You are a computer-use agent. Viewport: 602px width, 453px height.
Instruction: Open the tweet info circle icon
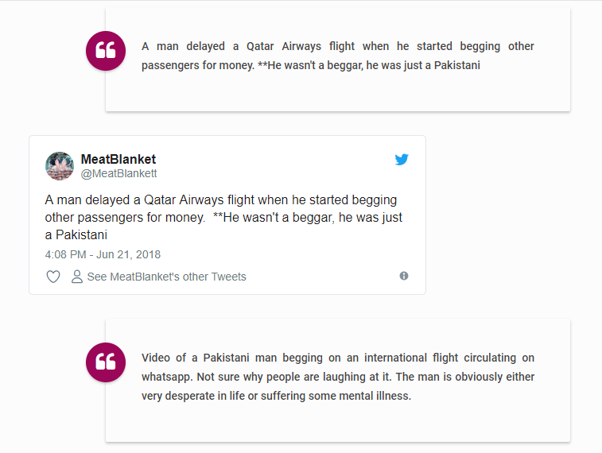pos(404,276)
